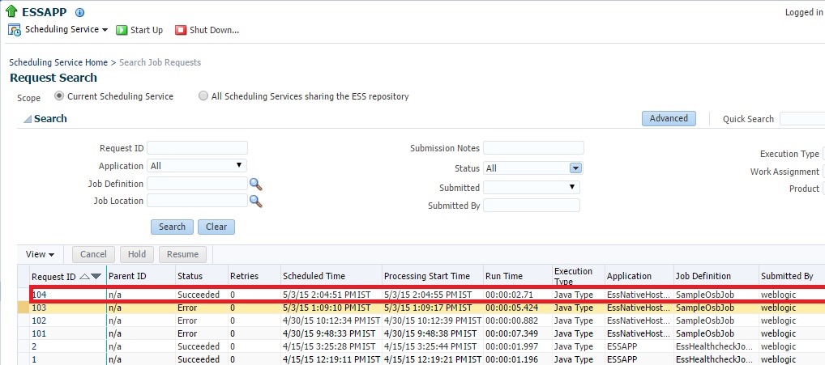Viewport: 825px width, 365px height.
Task: Click the Advanced button
Action: tap(669, 118)
